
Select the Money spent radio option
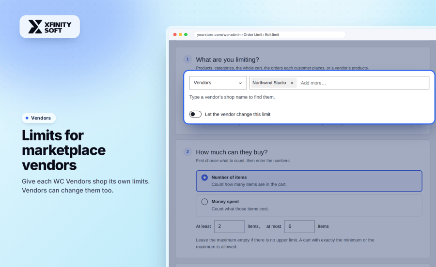(x=204, y=202)
